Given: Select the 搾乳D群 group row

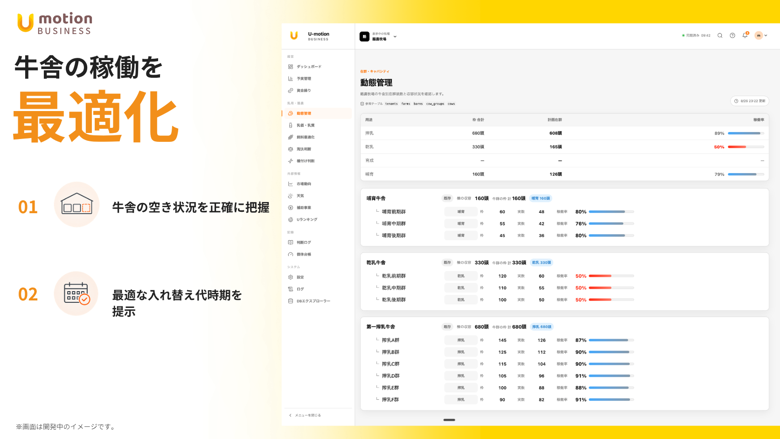Looking at the screenshot, I should pos(500,376).
